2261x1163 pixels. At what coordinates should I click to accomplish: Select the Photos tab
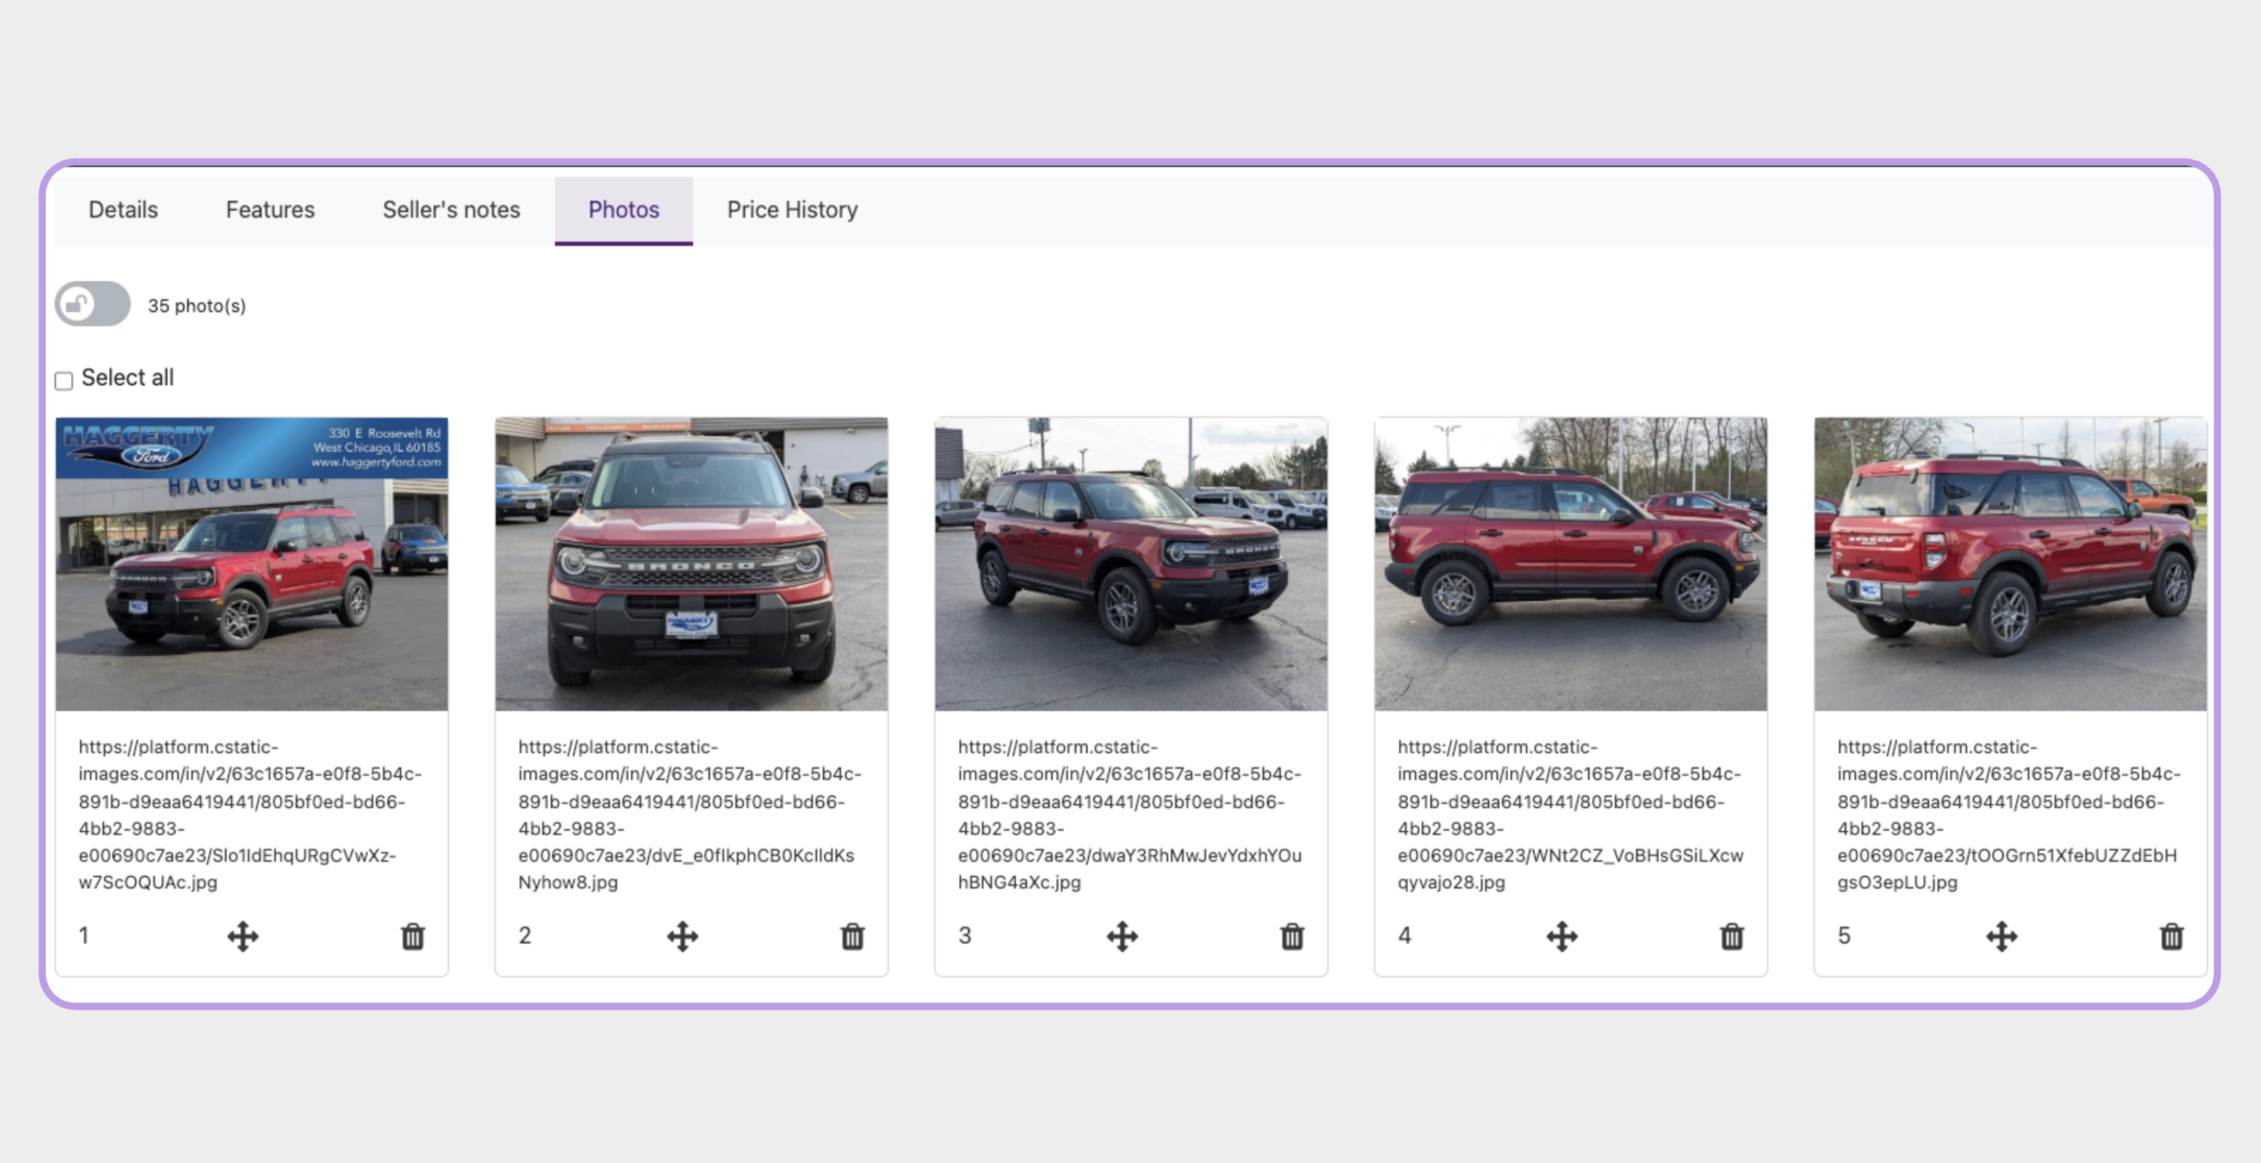click(624, 210)
